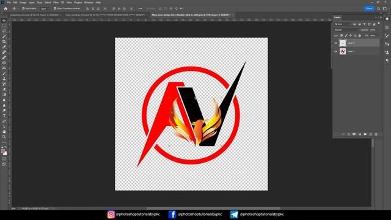The image size is (391, 220).
Task: Click the horizontal scrollbar below canvas
Action: click(x=213, y=208)
